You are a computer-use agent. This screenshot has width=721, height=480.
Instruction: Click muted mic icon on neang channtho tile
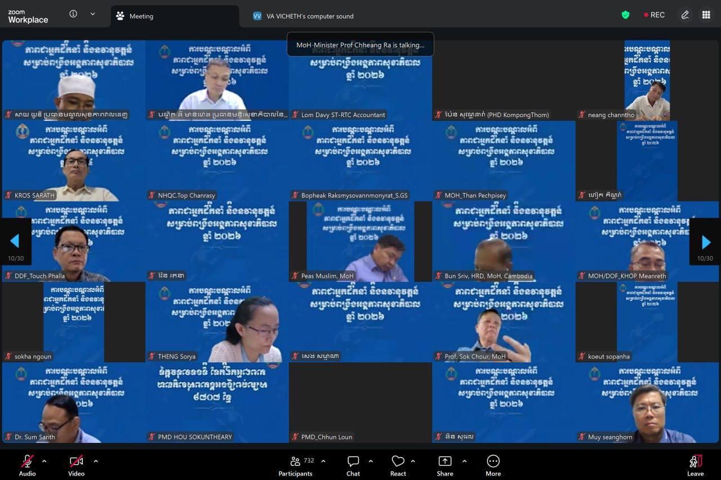(x=582, y=115)
